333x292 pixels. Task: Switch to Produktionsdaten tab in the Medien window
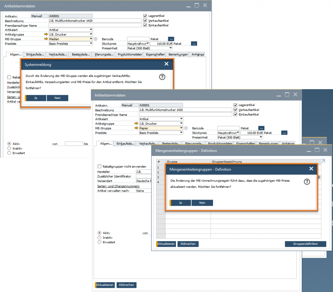pyautogui.click(x=130, y=54)
